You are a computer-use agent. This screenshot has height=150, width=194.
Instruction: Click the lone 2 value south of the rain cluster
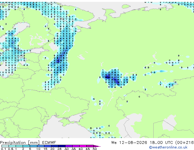click(145, 89)
